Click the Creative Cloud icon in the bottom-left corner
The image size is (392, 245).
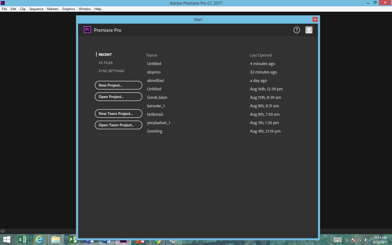(3, 231)
